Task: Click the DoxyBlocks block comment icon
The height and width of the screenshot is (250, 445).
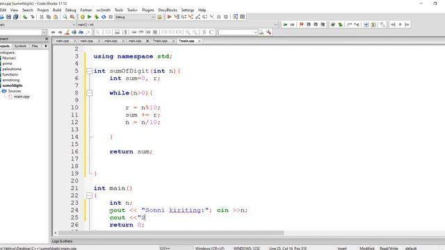Action: click(349, 25)
